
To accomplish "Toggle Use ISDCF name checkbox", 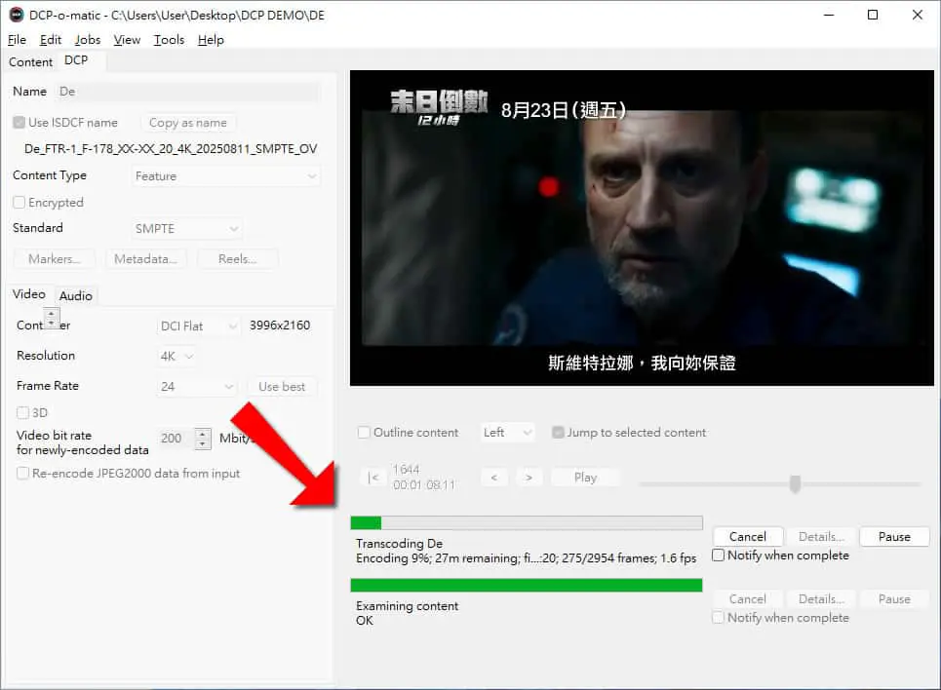I will click(x=20, y=123).
